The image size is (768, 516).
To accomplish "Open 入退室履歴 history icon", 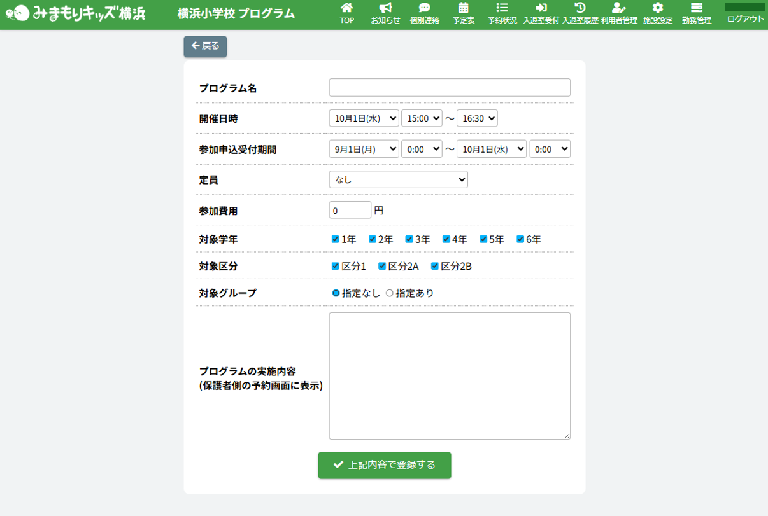I will (580, 8).
